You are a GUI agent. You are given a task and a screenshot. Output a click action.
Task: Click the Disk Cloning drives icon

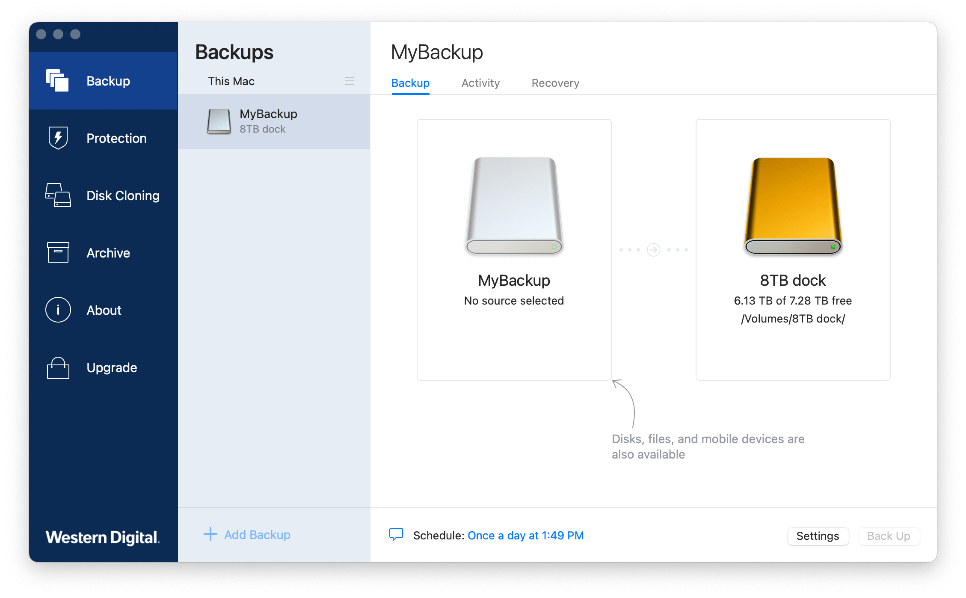click(58, 195)
